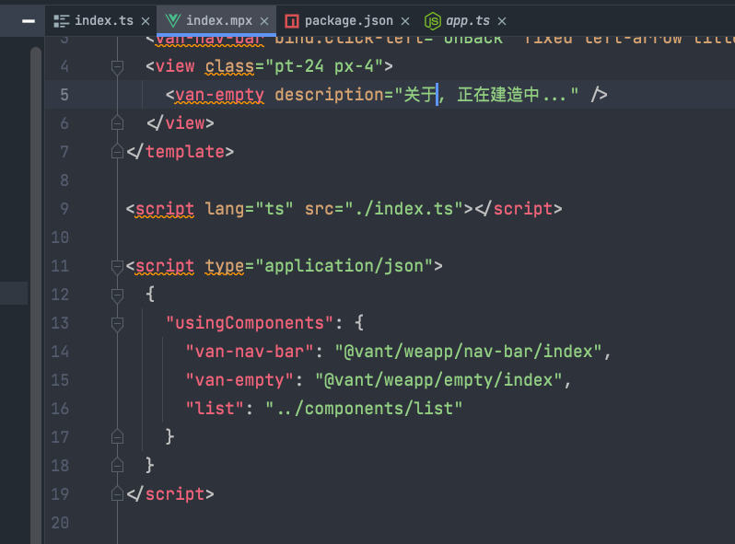Close the app.ts tab
Screen dimensions: 735x544
tap(502, 21)
